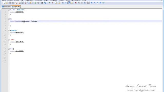Screen dimensions: 164x92
Task: Click the Play recorded macro icon
Action: 81,3
